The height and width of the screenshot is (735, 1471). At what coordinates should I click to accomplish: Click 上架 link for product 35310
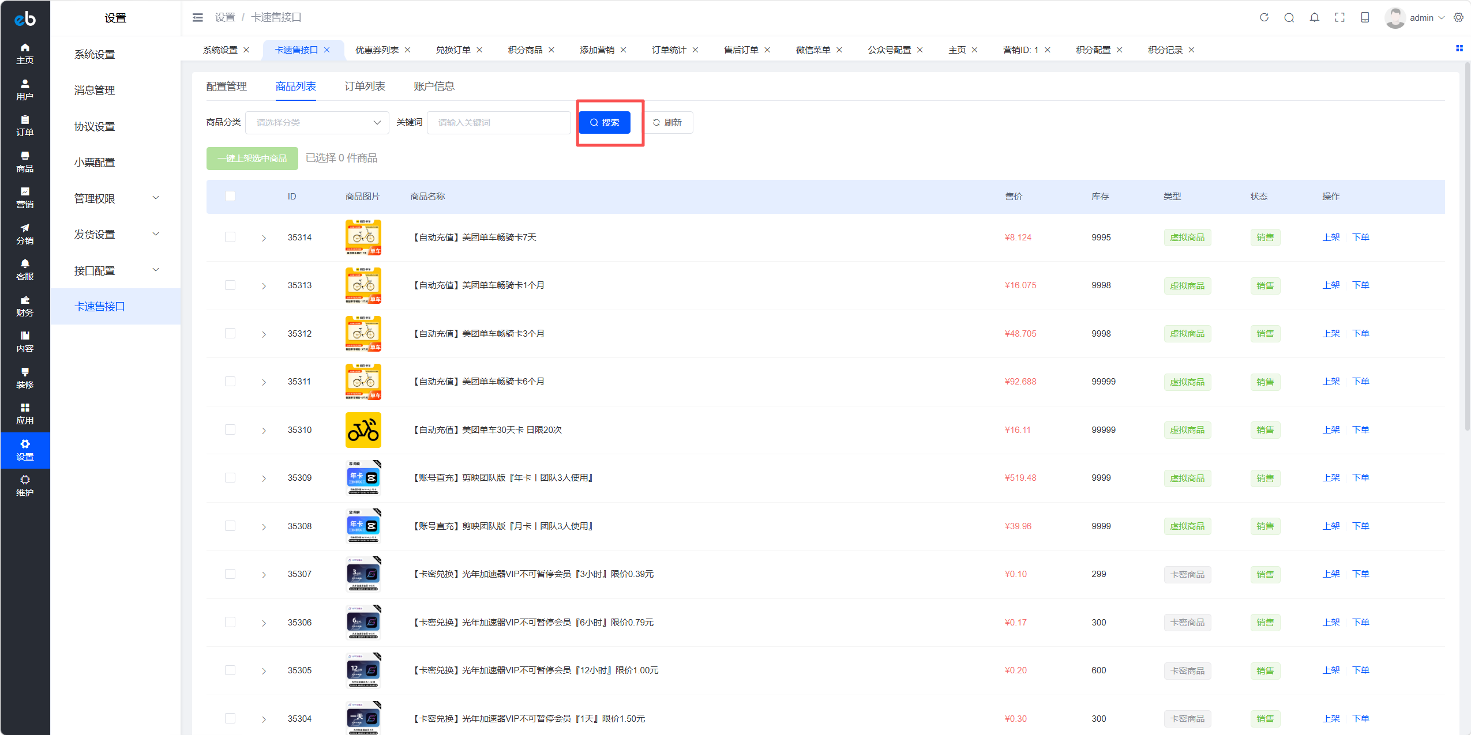(1331, 430)
